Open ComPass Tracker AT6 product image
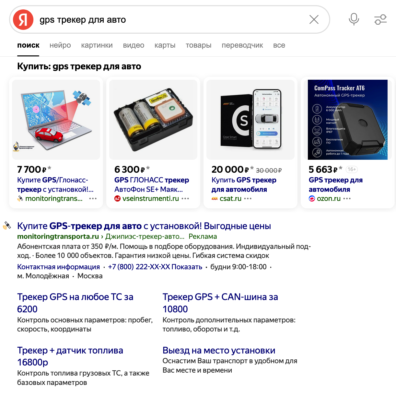This screenshot has width=396, height=394. click(348, 120)
